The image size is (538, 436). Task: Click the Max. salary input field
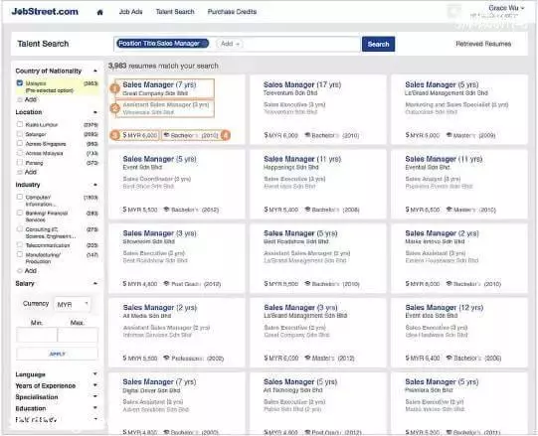[78, 335]
